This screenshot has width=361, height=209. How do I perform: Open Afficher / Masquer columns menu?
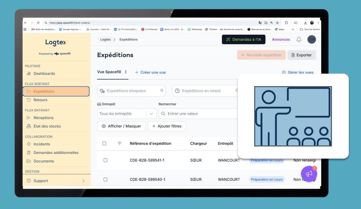click(x=121, y=126)
